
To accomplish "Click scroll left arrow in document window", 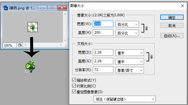I will point(25,45).
